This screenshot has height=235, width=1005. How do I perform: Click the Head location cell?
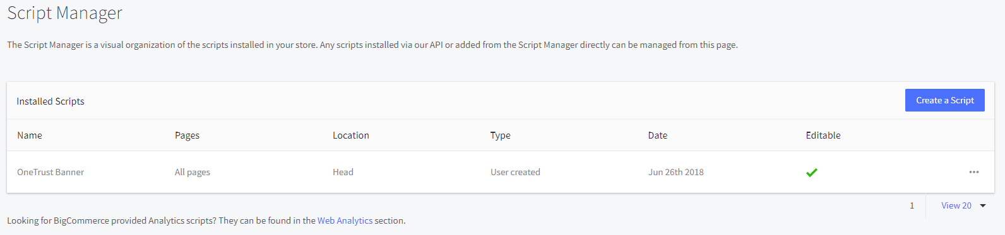coord(343,172)
